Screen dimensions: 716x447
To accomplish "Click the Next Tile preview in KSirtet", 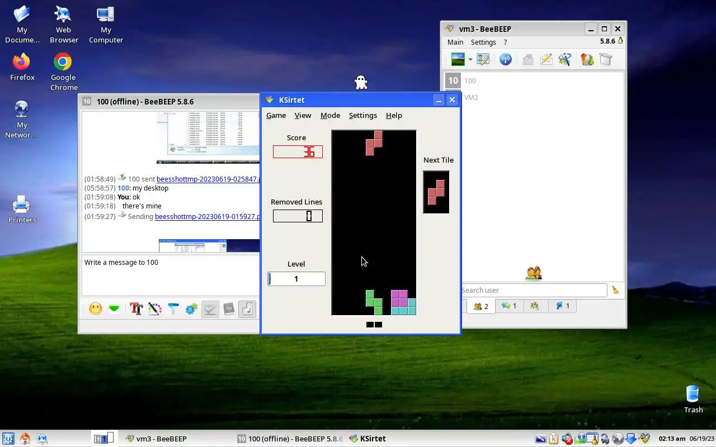I will (x=436, y=192).
